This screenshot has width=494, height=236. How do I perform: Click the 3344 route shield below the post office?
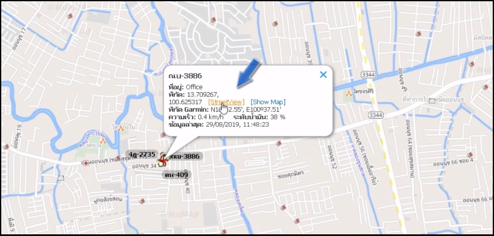point(375,115)
